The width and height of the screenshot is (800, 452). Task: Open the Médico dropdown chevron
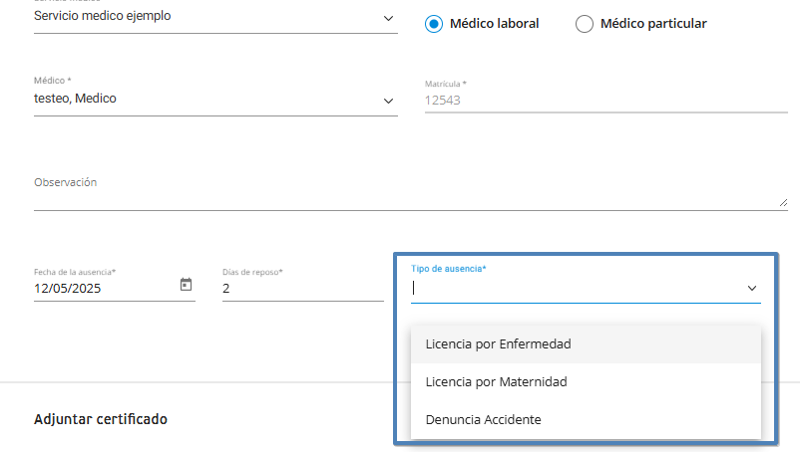point(388,102)
